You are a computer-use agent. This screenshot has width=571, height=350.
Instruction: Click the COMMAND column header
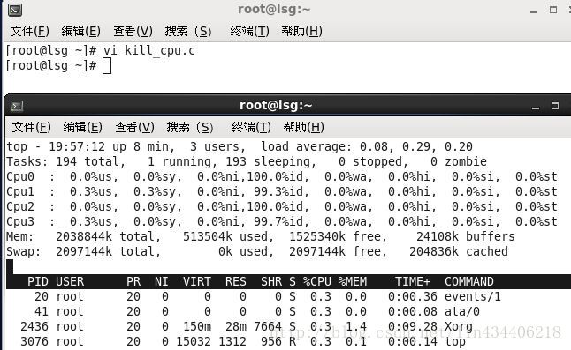coord(469,282)
